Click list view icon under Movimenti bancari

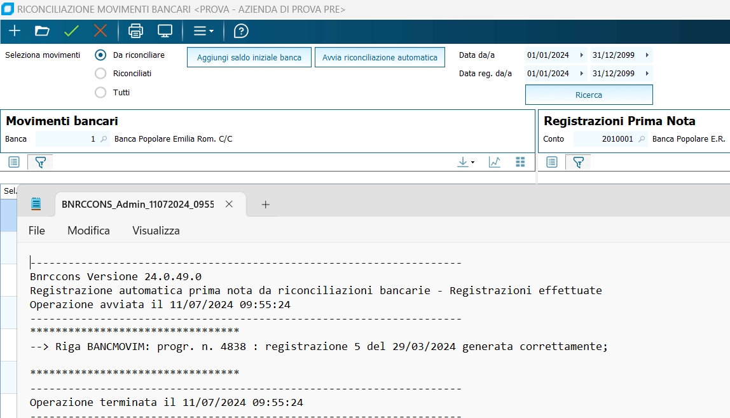(x=14, y=162)
